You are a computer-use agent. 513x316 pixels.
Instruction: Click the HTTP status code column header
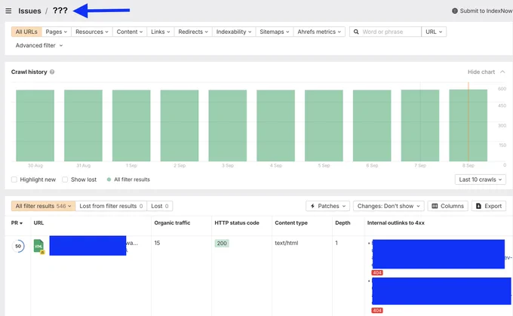pos(237,223)
